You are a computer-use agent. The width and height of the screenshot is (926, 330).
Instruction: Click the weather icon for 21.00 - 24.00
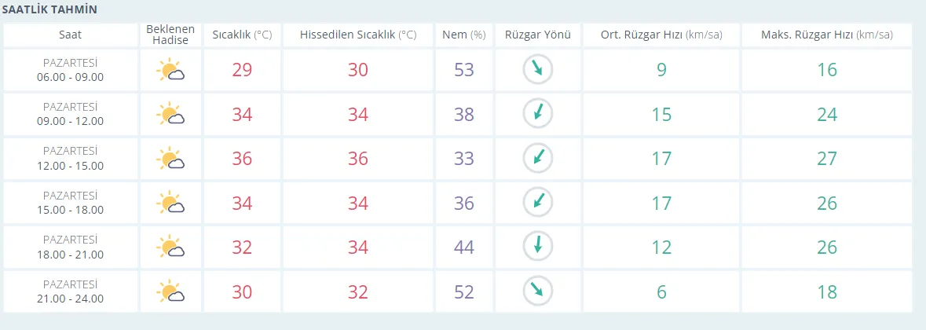[x=170, y=291]
